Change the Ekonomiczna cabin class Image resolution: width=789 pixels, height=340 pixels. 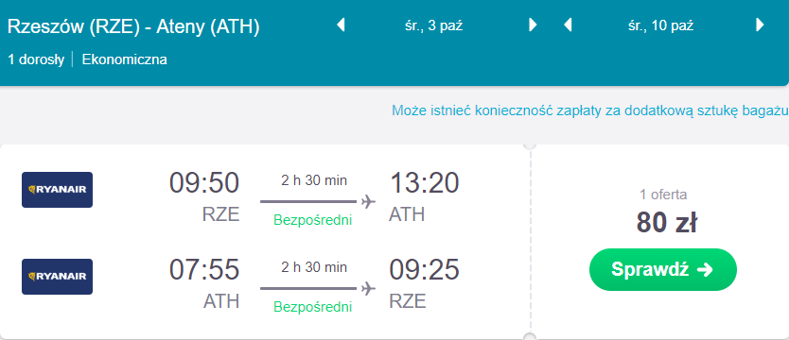[124, 59]
